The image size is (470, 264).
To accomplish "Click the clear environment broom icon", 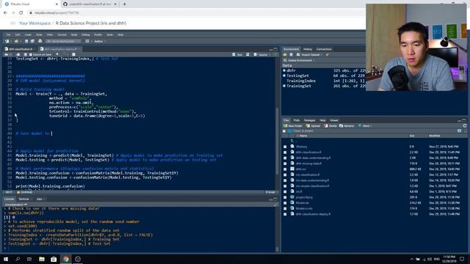I will coord(328,55).
